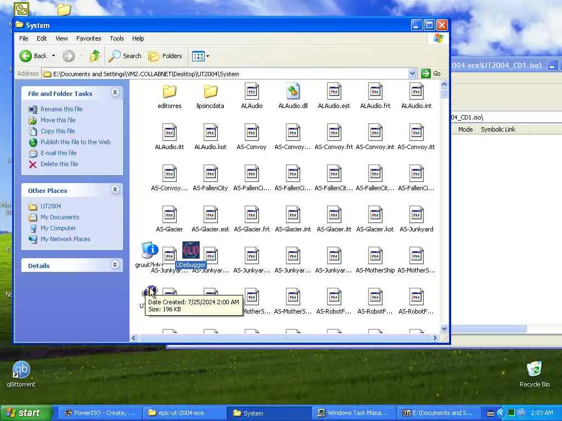Click the Go button

[431, 74]
